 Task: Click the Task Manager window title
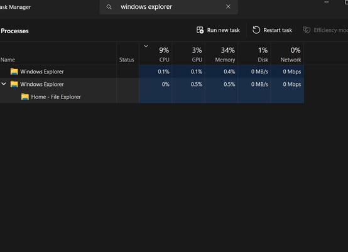pyautogui.click(x=15, y=7)
